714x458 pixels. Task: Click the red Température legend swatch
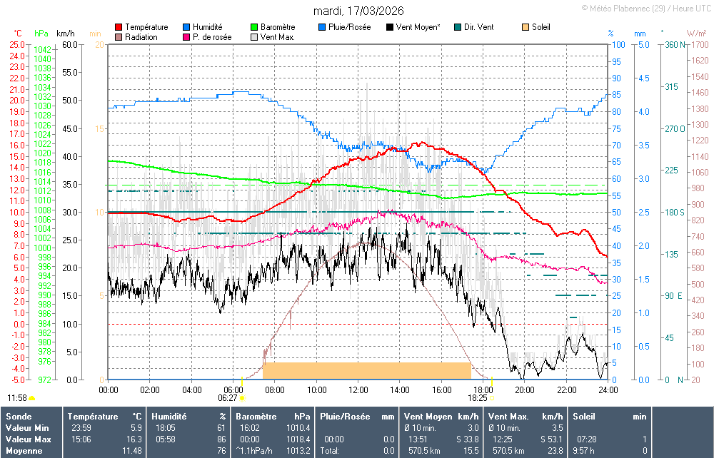(119, 27)
